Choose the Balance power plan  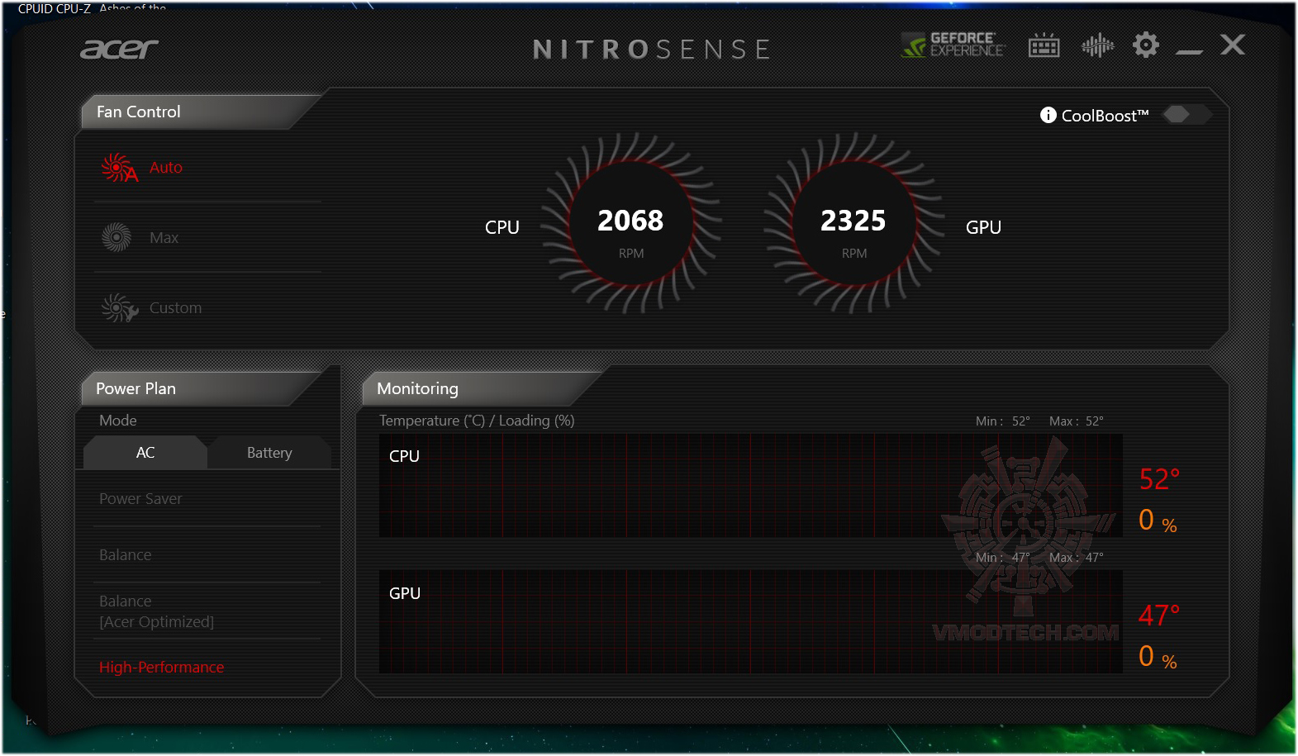pyautogui.click(x=126, y=555)
